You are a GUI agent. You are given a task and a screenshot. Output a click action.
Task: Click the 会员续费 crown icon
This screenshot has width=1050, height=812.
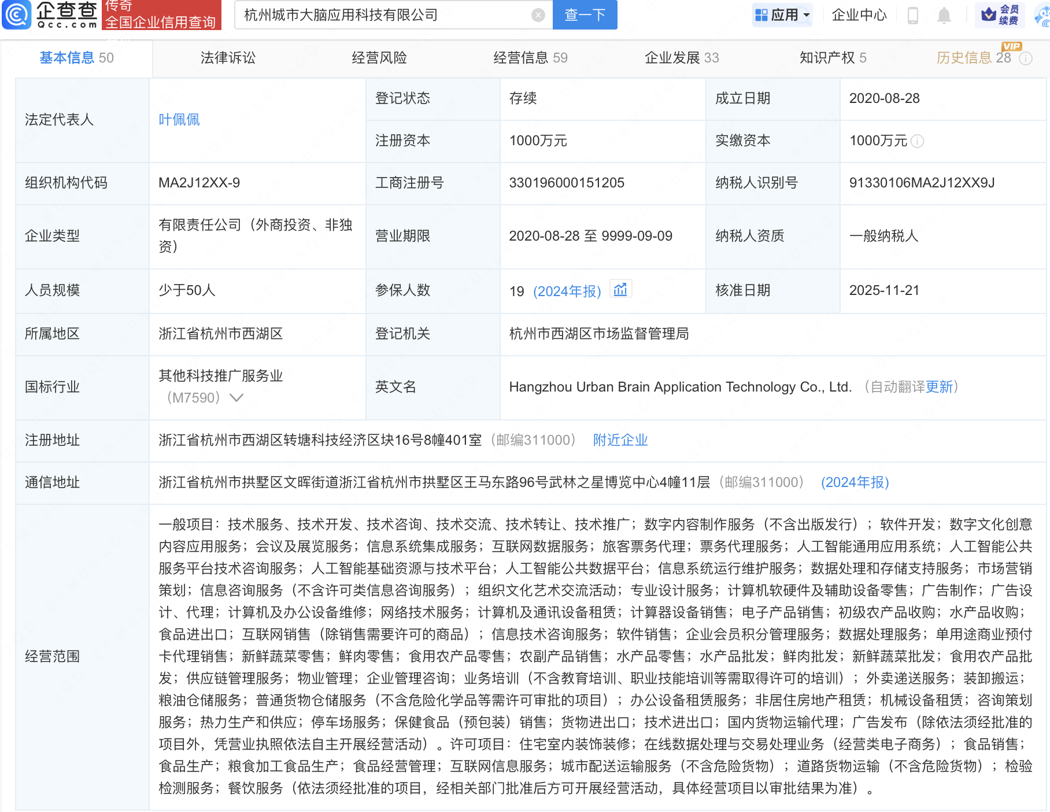989,15
